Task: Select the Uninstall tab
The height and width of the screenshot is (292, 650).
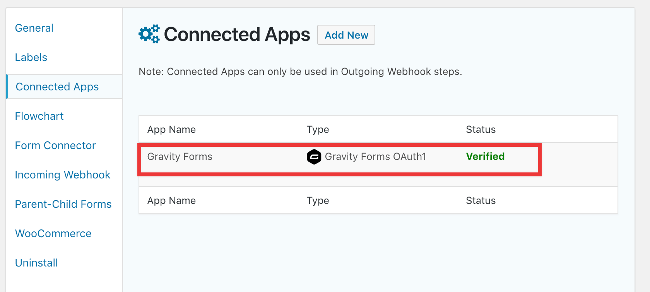Action: pyautogui.click(x=36, y=263)
